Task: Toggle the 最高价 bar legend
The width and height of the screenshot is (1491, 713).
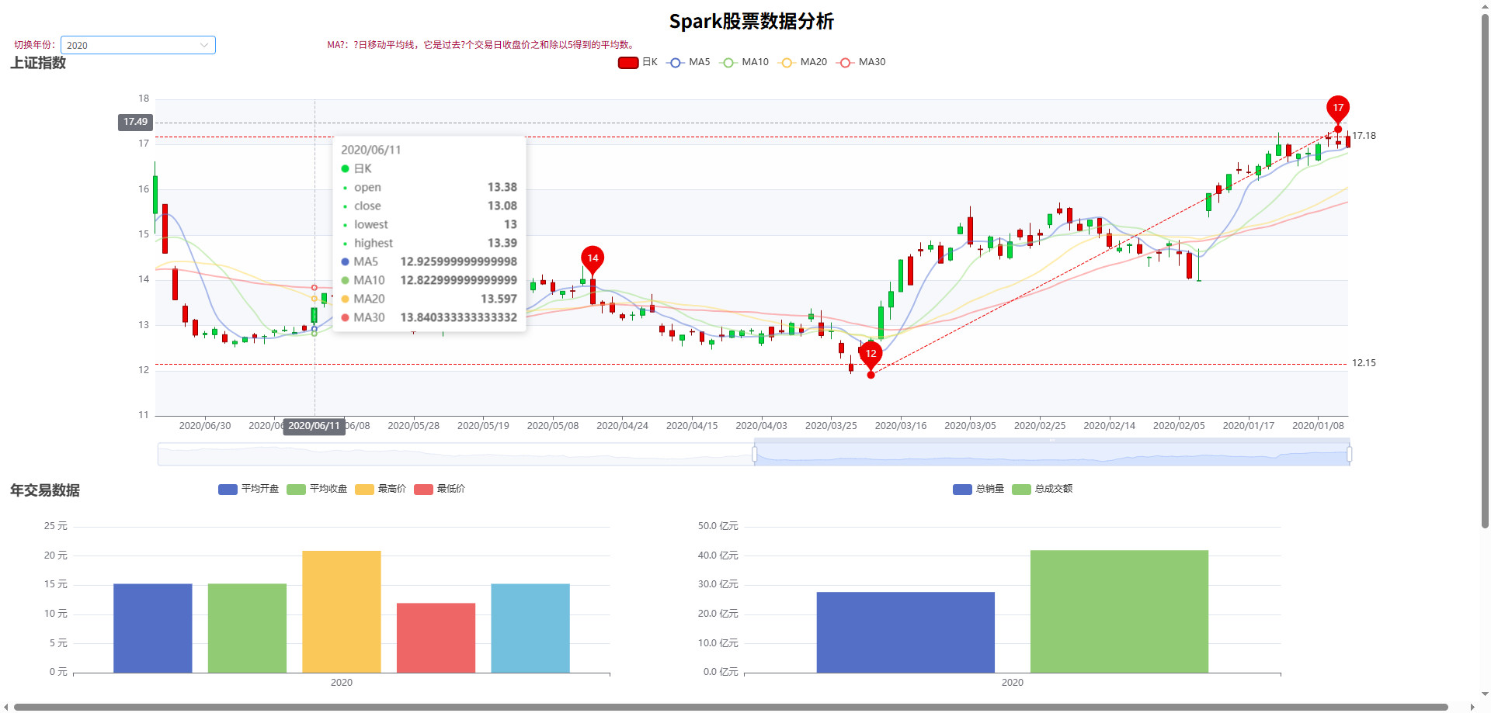Action: click(x=381, y=489)
